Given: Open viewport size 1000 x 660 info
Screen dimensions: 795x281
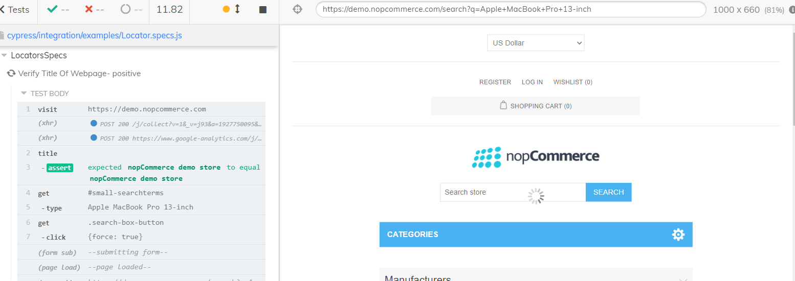Looking at the screenshot, I should [748, 10].
